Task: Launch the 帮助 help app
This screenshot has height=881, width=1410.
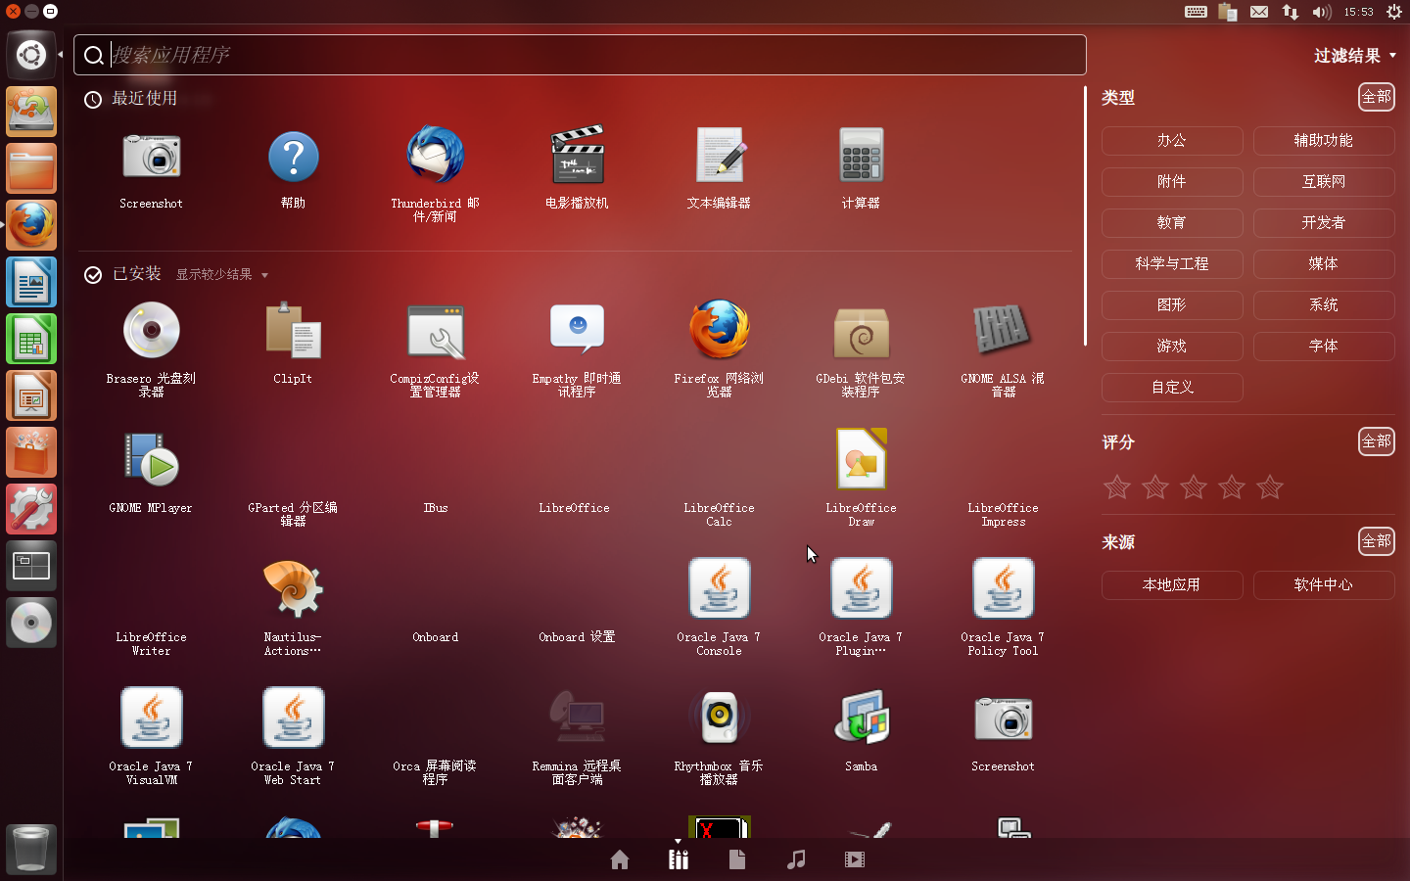Action: 293,168
